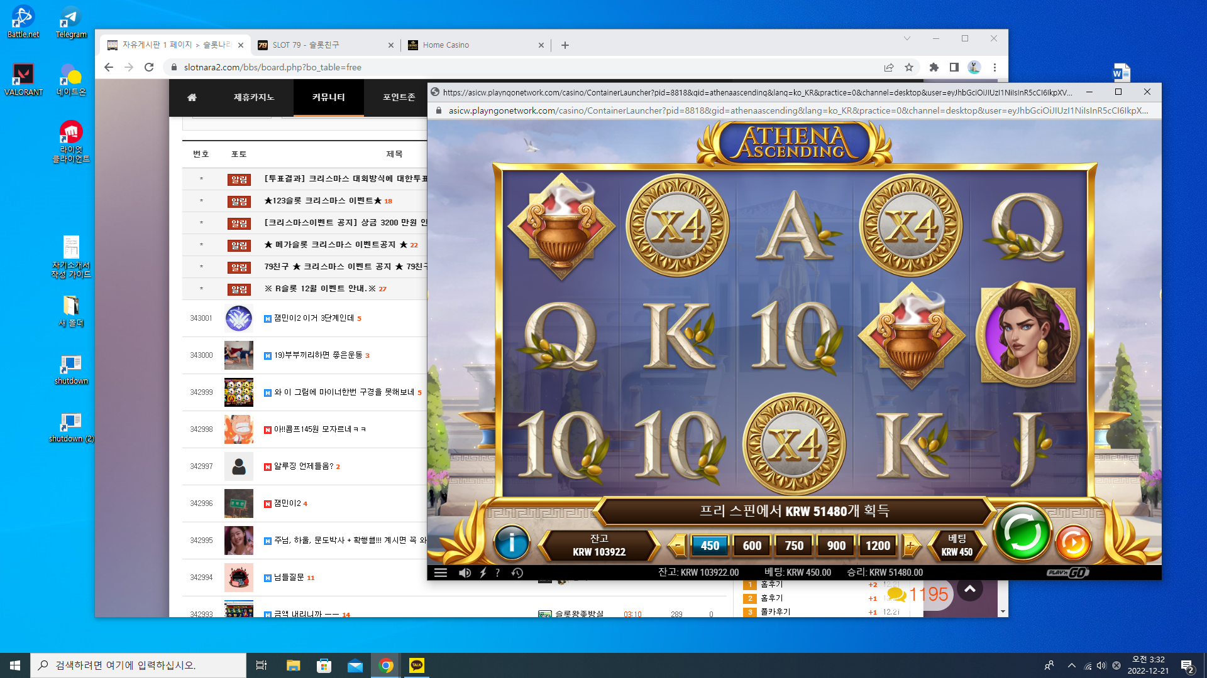Screen dimensions: 1207x678
Task: Open the 네이트온 desktop shortcut
Action: (x=71, y=80)
